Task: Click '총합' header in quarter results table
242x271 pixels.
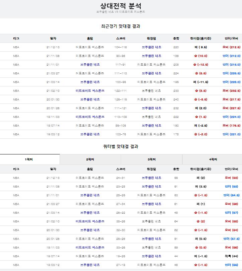Action: coord(176,169)
